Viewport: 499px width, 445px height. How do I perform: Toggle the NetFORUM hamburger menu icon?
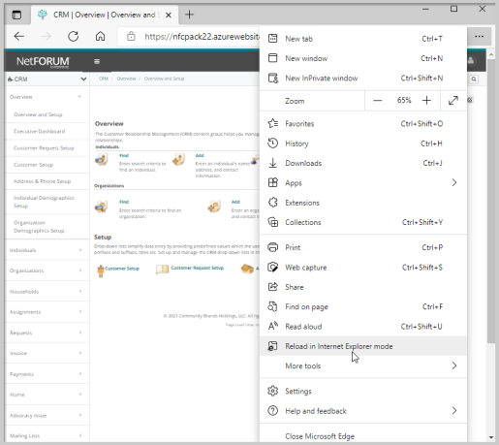click(x=97, y=61)
